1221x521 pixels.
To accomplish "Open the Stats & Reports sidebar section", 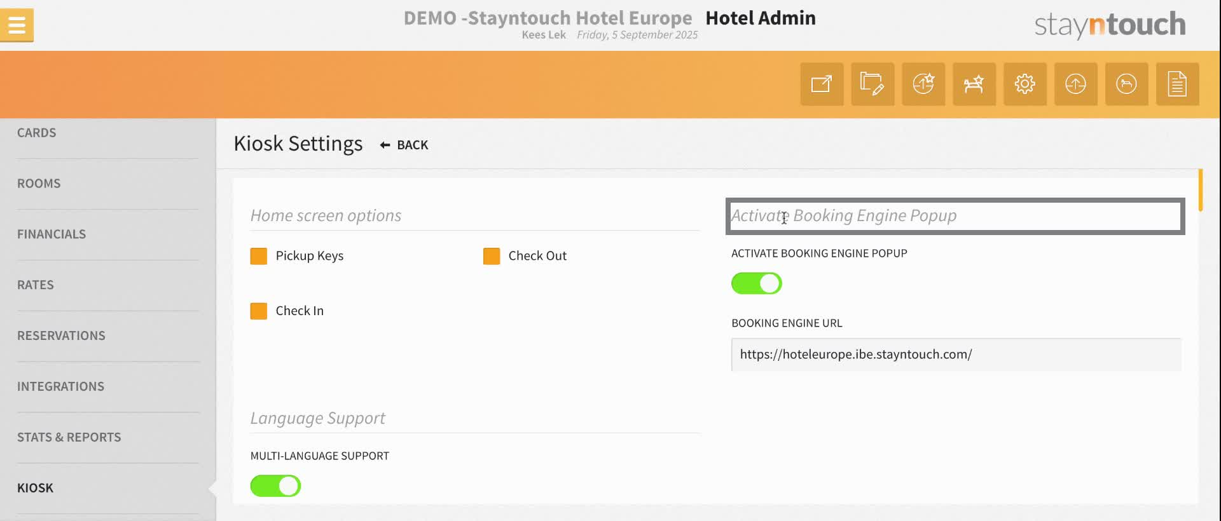I will [x=69, y=438].
